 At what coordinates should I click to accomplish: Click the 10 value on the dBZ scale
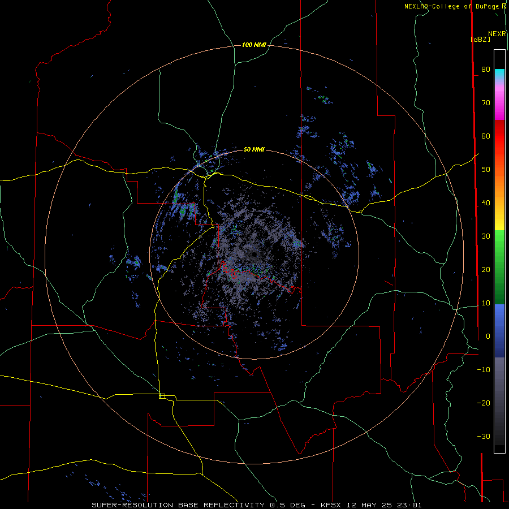pos(486,303)
